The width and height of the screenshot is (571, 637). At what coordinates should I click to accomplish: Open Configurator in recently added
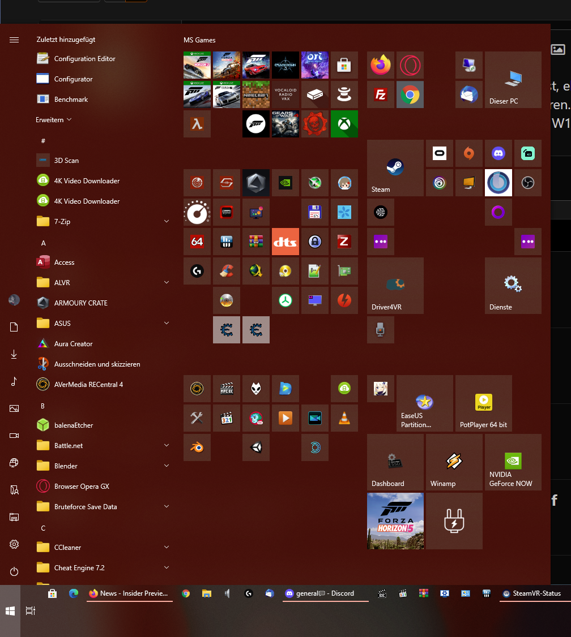point(103,79)
